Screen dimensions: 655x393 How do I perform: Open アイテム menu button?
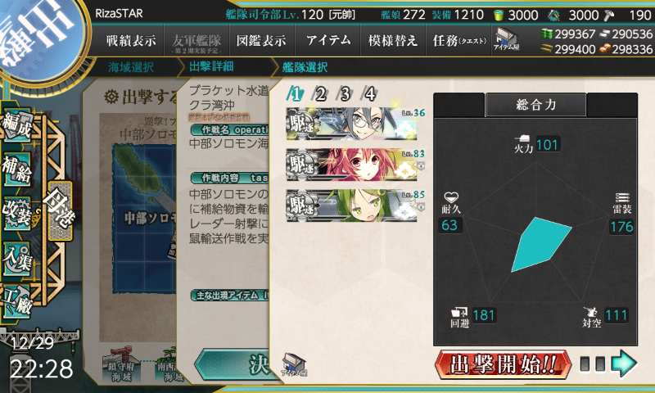click(x=328, y=40)
